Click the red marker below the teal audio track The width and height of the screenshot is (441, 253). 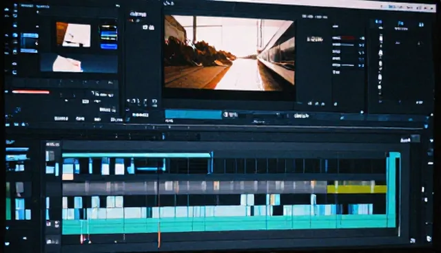coord(82,239)
